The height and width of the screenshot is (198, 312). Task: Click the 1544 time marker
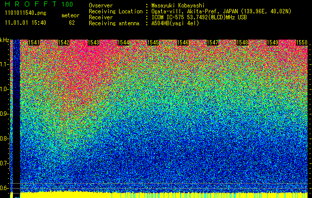[x=124, y=43]
